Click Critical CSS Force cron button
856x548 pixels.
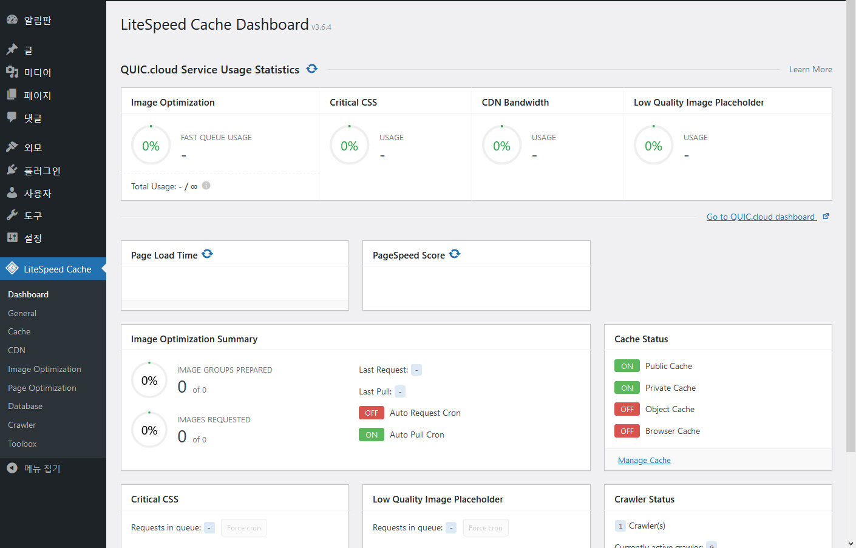pyautogui.click(x=244, y=527)
